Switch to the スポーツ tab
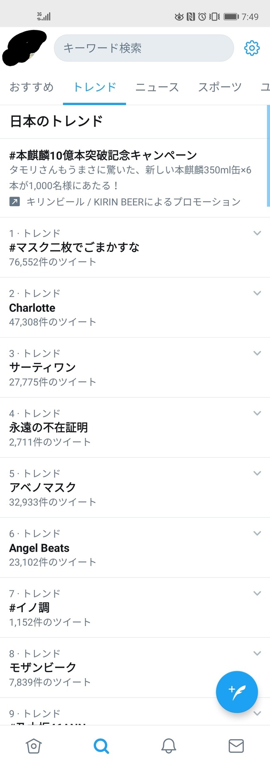 pos(220,87)
